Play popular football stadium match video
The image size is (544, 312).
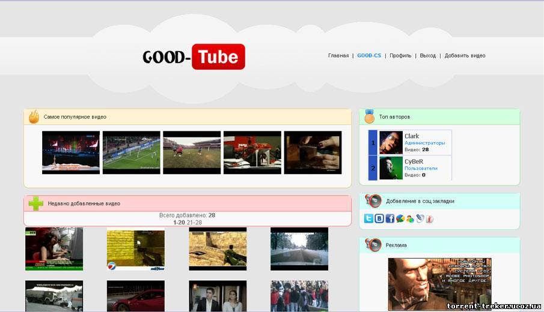pos(132,152)
